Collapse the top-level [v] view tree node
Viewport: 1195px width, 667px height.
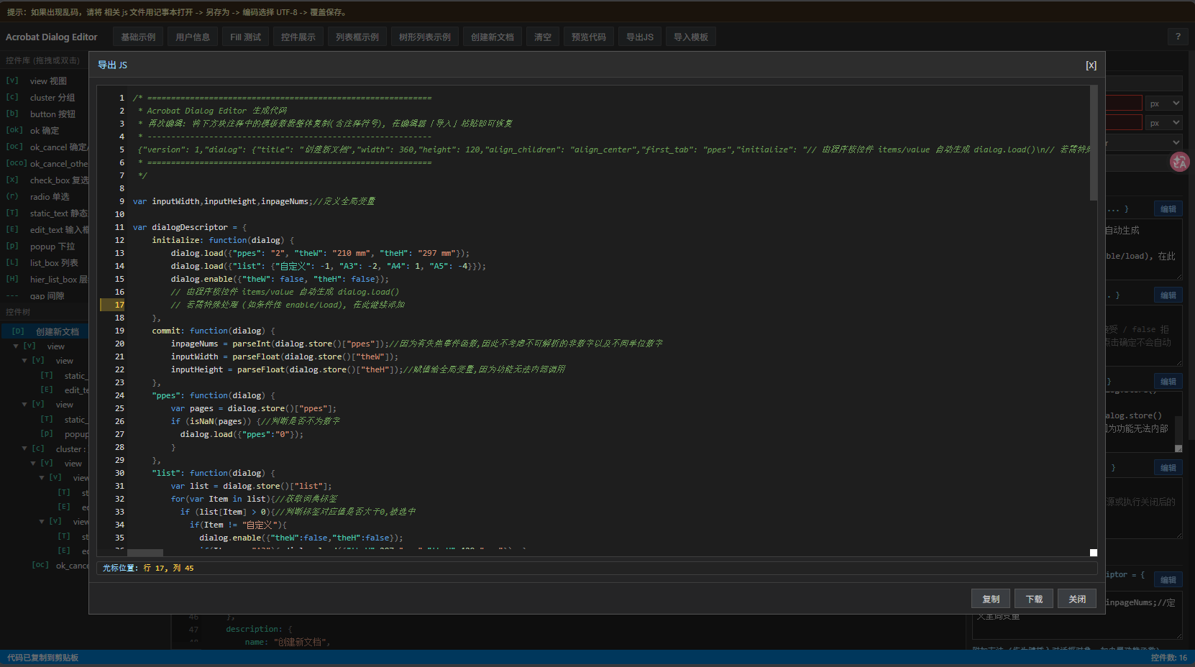pyautogui.click(x=16, y=346)
